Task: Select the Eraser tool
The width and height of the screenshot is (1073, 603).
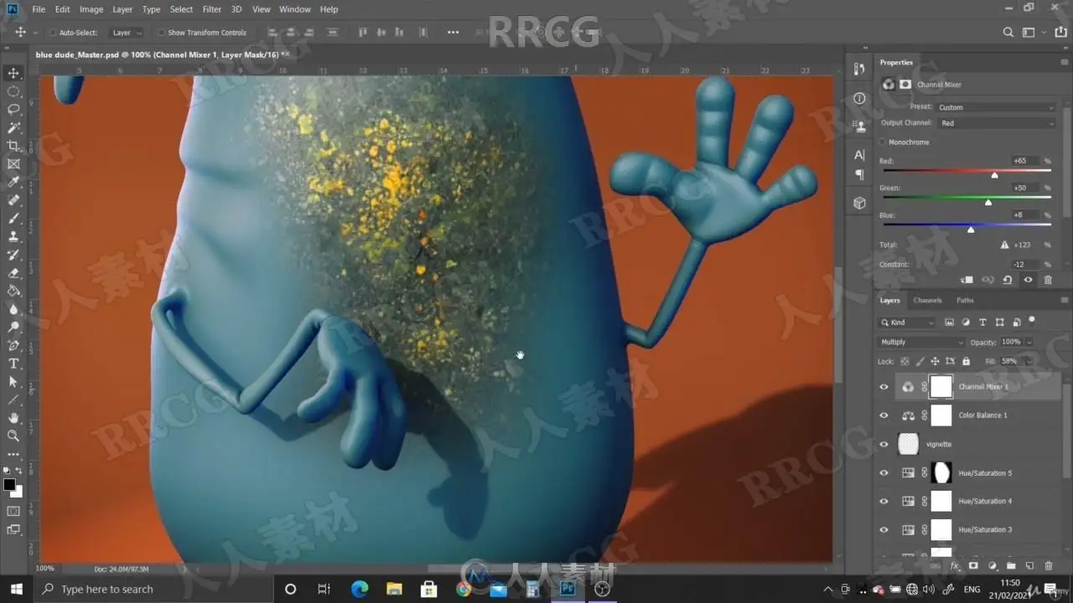Action: click(x=13, y=272)
